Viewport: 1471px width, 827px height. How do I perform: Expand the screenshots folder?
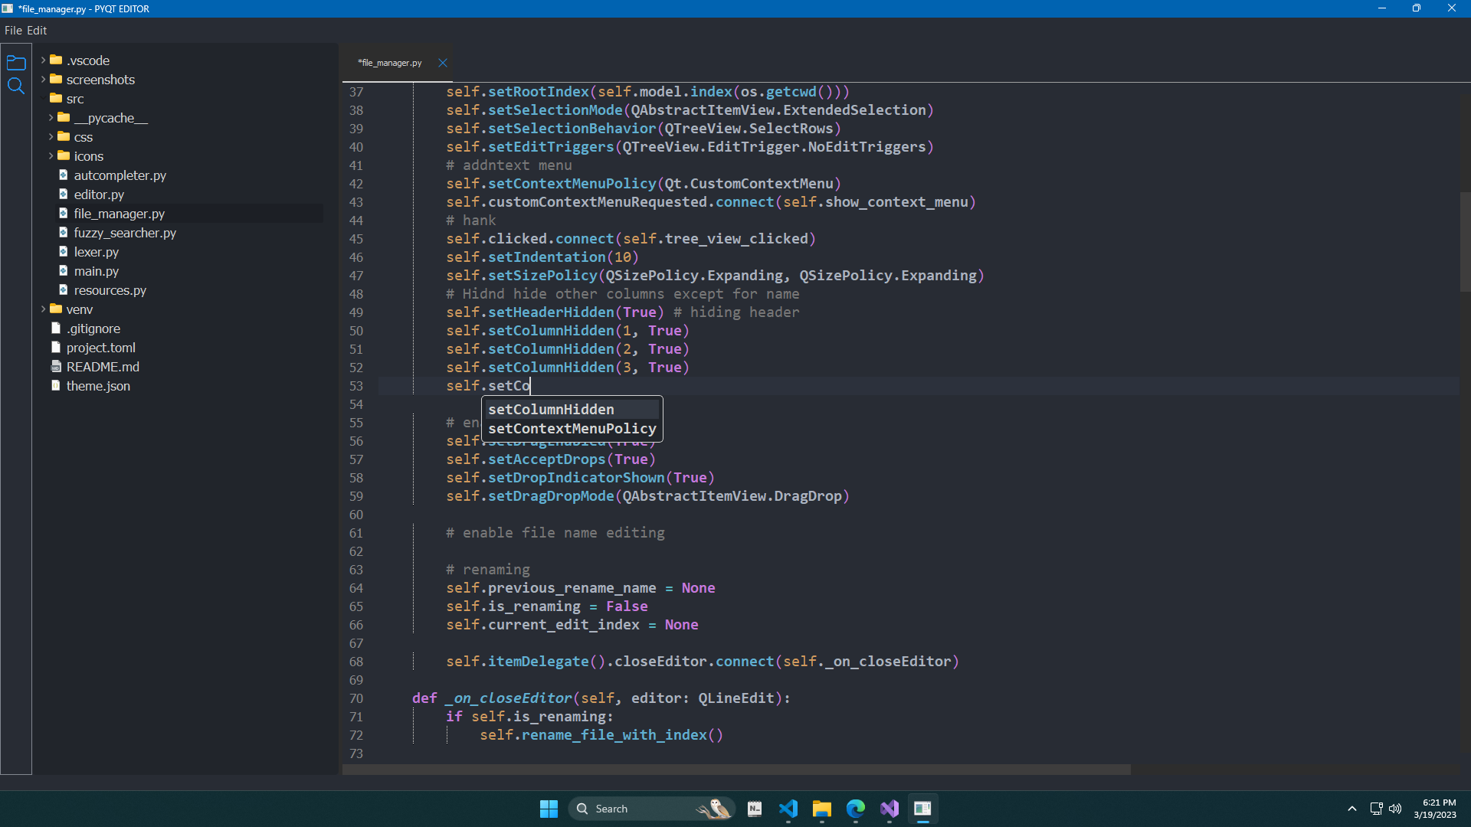[x=44, y=80]
